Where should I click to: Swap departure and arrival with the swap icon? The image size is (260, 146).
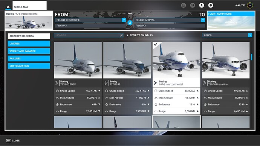click(130, 23)
